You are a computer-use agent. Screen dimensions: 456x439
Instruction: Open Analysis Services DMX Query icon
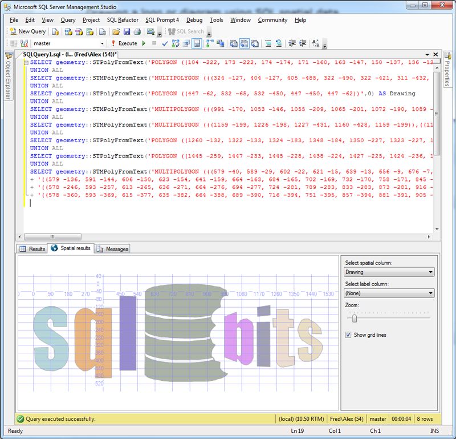coord(79,31)
